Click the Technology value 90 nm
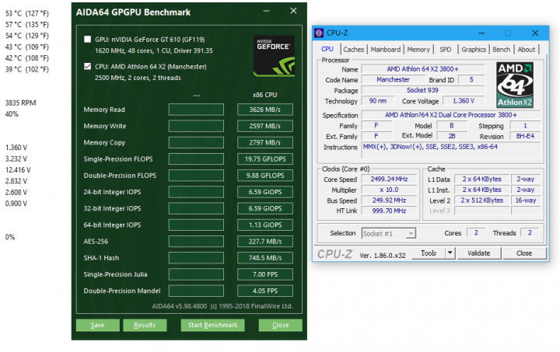The width and height of the screenshot is (560, 352). pyautogui.click(x=378, y=101)
